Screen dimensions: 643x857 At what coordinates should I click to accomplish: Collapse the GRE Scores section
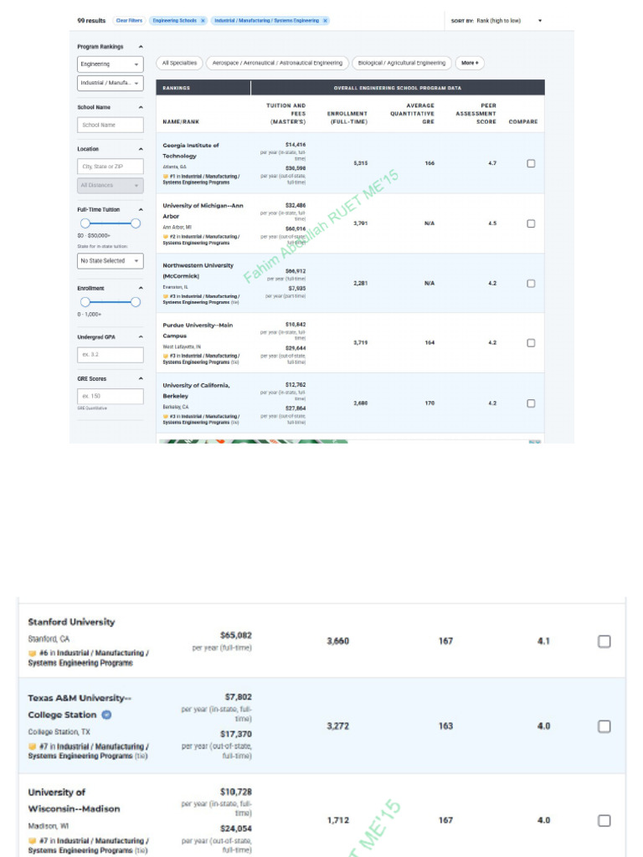[141, 379]
